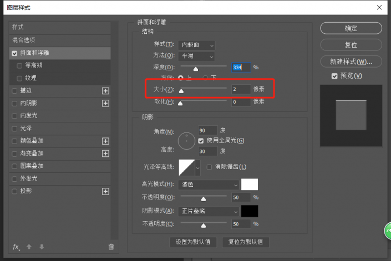
Task: Click the black shadow color swatch
Action: point(250,211)
